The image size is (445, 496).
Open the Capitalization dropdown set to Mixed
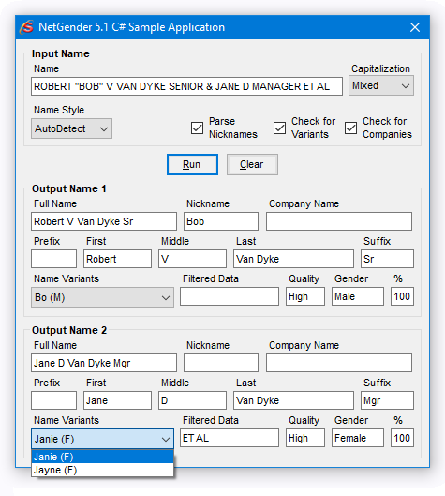[381, 85]
